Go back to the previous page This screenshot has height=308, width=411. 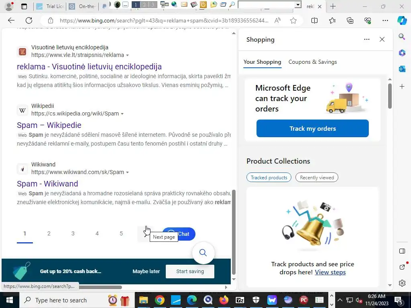[x=11, y=20]
